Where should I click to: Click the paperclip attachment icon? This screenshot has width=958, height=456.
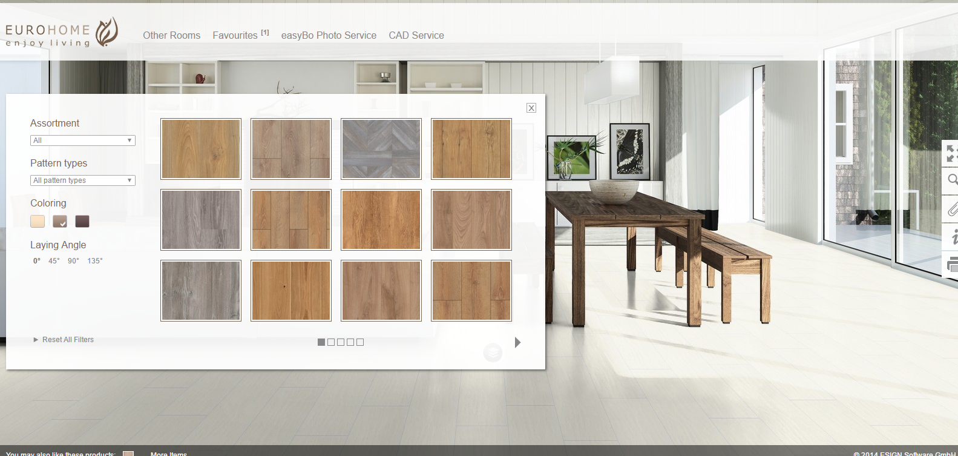click(x=952, y=210)
